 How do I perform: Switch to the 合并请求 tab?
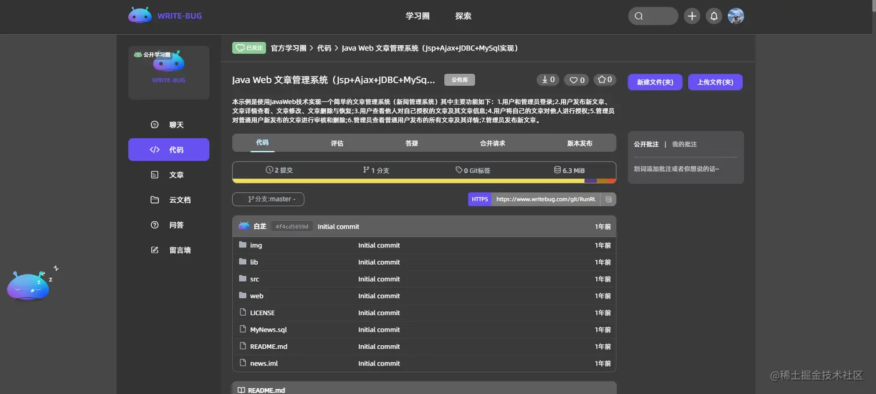click(492, 143)
